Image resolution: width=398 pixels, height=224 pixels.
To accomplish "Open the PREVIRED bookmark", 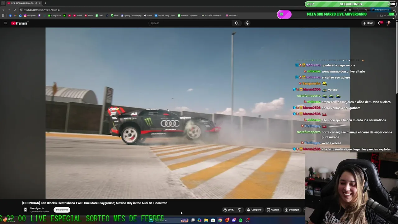I will coord(232,16).
